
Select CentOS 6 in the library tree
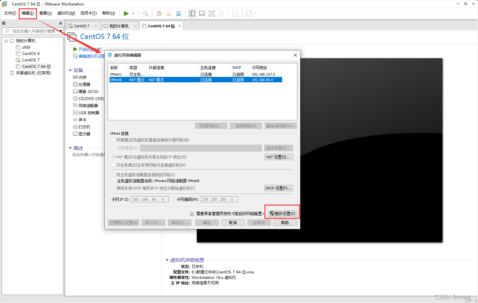(x=31, y=54)
